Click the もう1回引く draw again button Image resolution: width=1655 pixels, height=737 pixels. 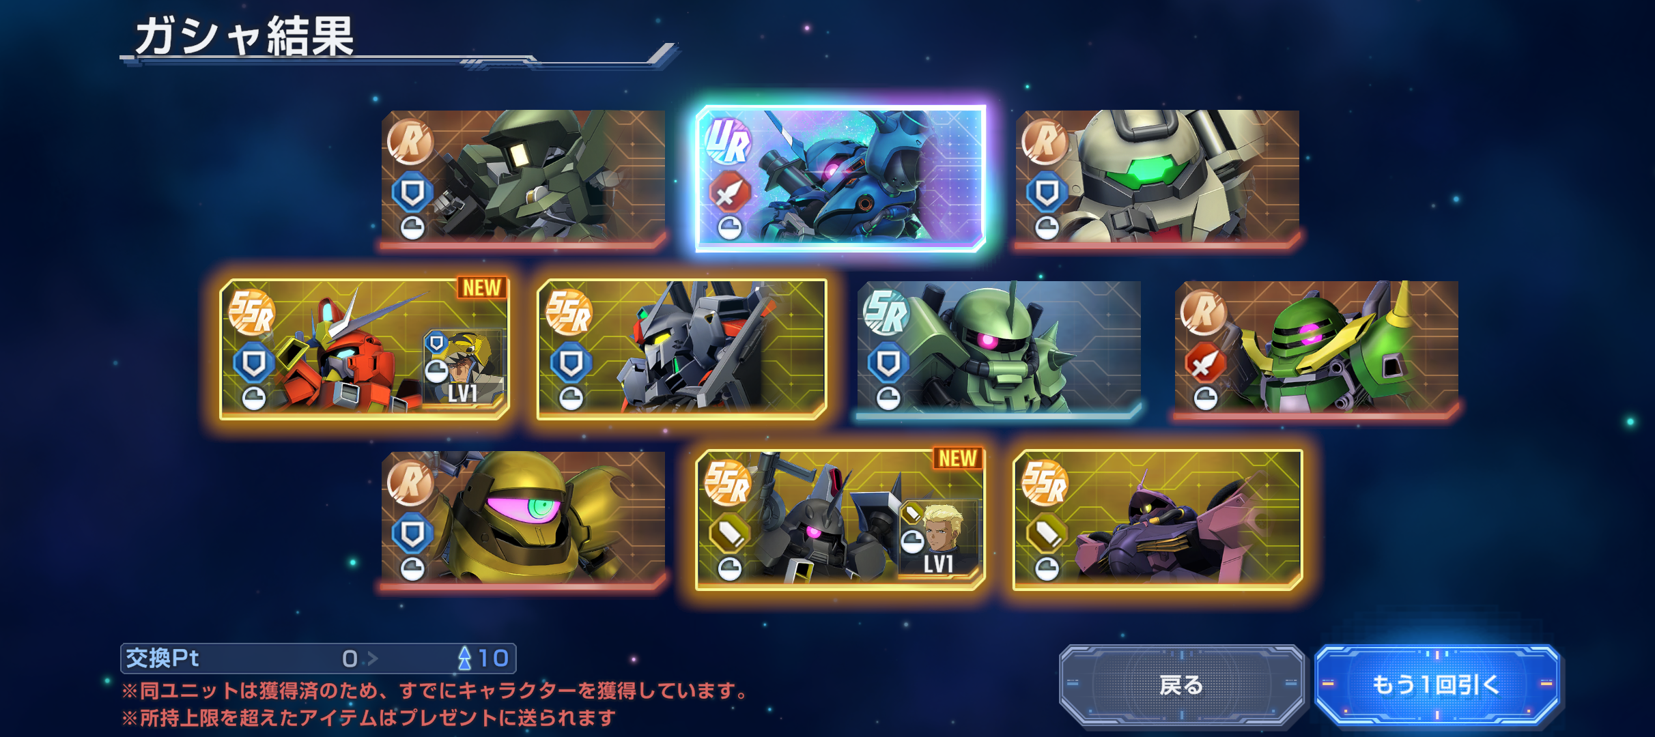tap(1437, 684)
